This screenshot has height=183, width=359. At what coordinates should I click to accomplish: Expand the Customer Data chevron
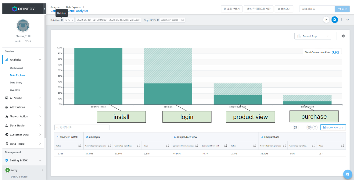(40, 135)
